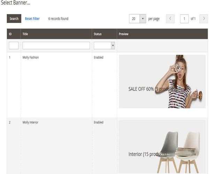Sort by the ID column header
209x174 pixels.
coord(10,34)
